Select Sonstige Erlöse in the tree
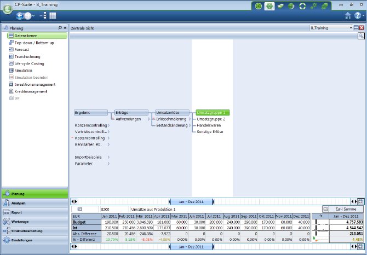 [210, 131]
